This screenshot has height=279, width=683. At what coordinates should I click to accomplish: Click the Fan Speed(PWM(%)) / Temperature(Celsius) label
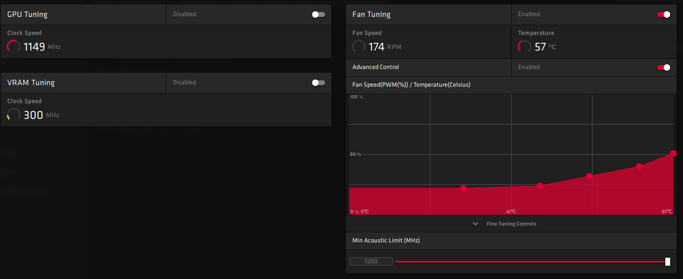point(411,85)
